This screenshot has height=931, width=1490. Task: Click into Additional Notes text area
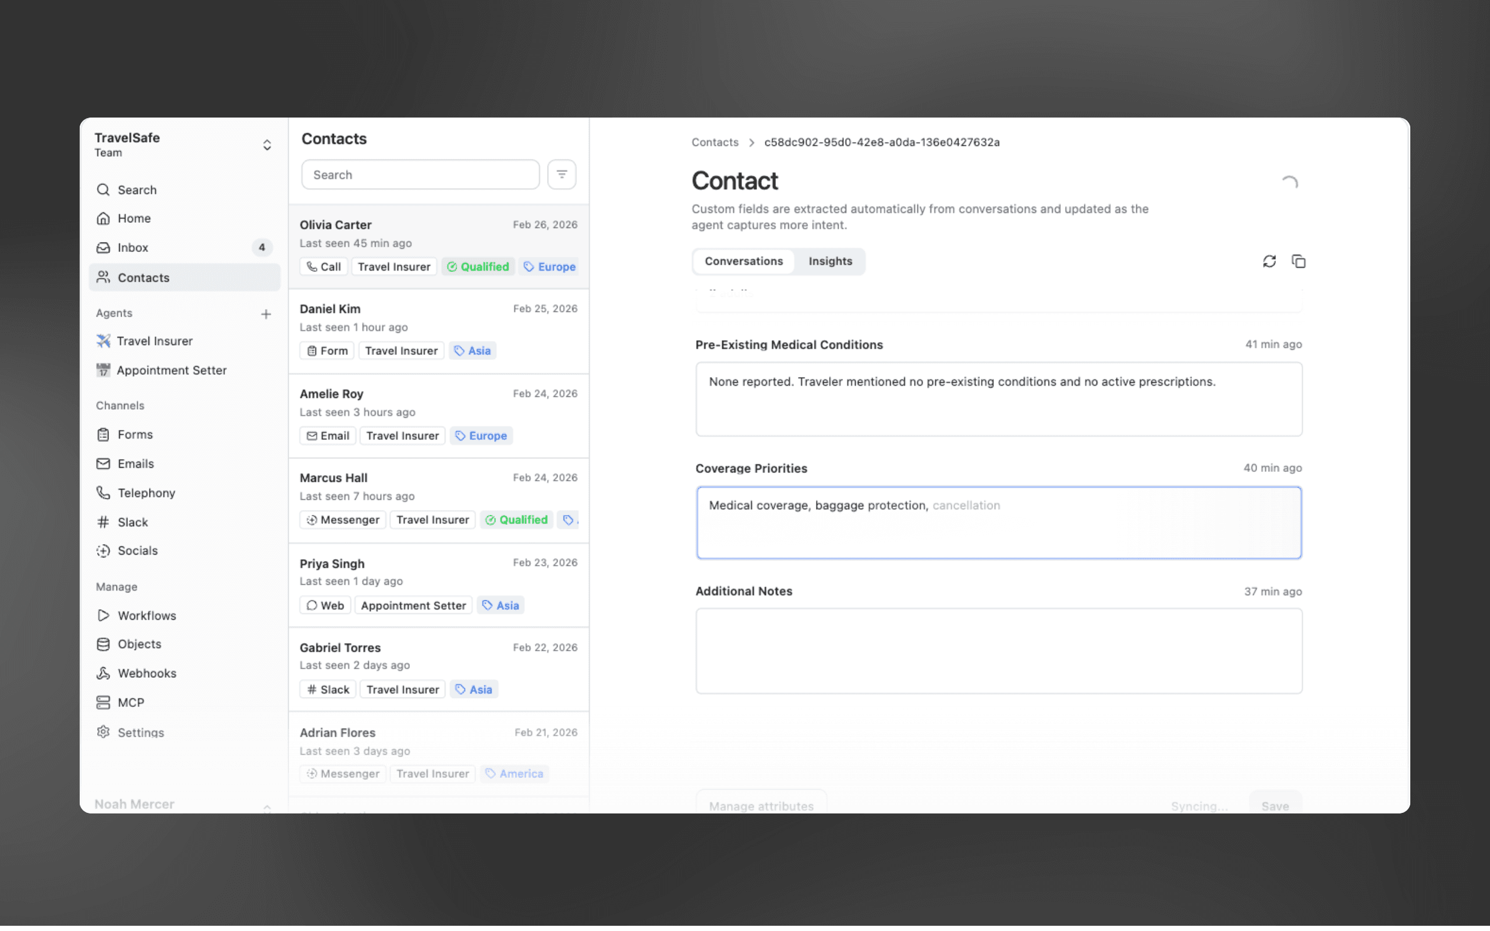[x=998, y=651]
